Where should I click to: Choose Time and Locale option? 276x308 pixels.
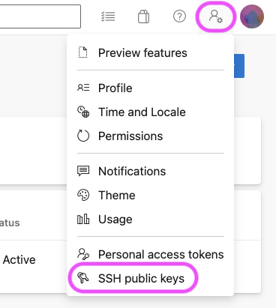point(150,112)
